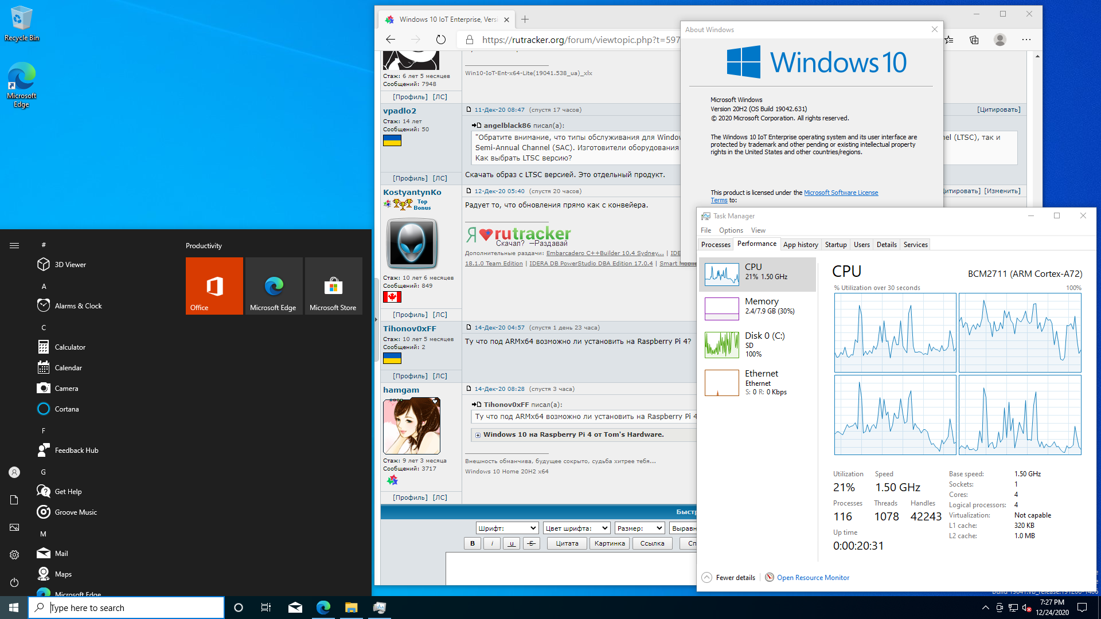Open Settings gear in Start menu
This screenshot has width=1101, height=619.
[x=14, y=555]
